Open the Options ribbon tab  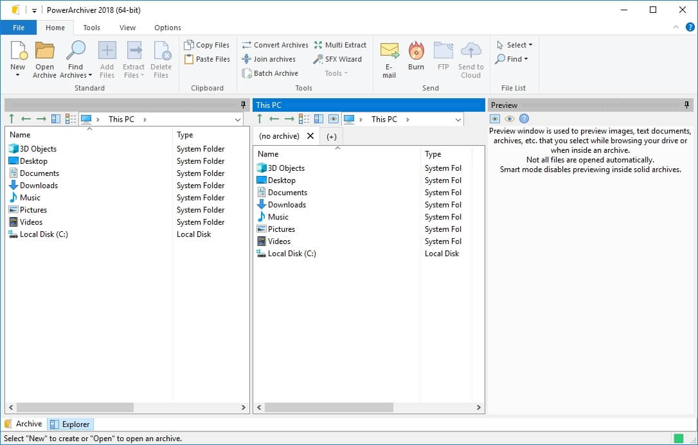point(168,28)
